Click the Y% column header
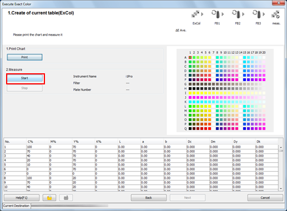 point(84,142)
